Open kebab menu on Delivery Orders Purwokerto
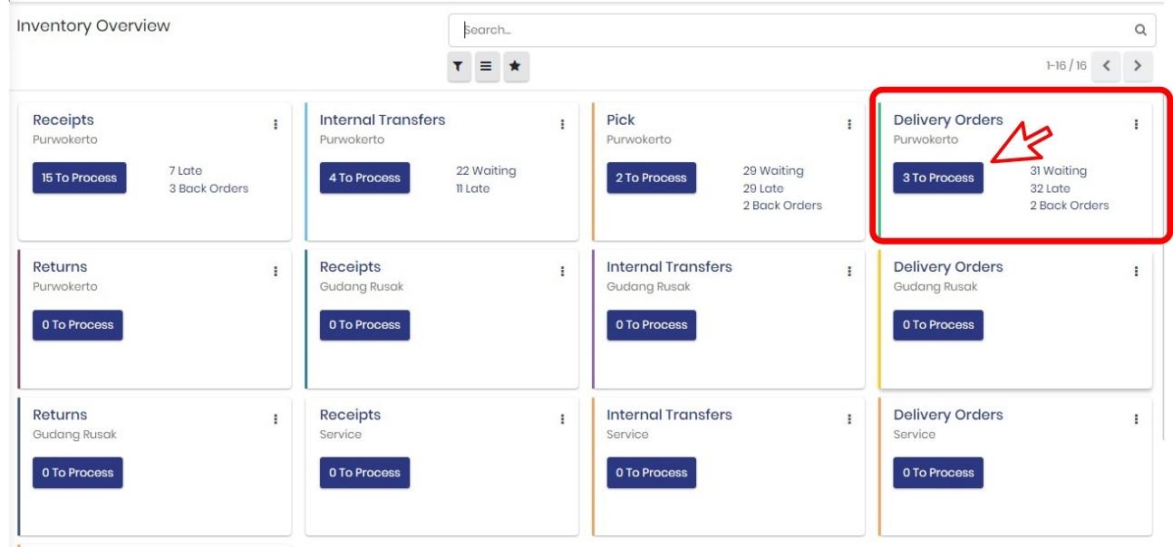The image size is (1173, 547). click(1136, 125)
